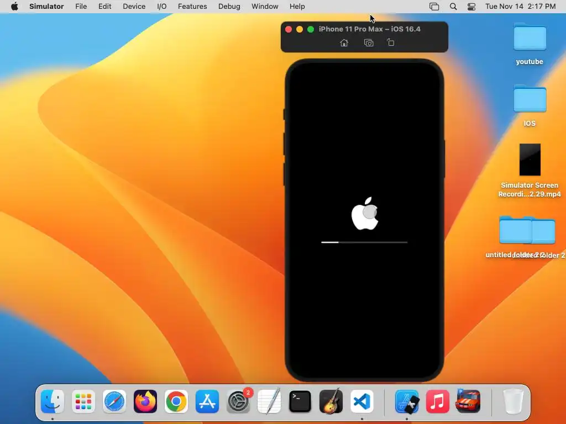Open Control Center in menu bar
The height and width of the screenshot is (424, 566).
(471, 7)
